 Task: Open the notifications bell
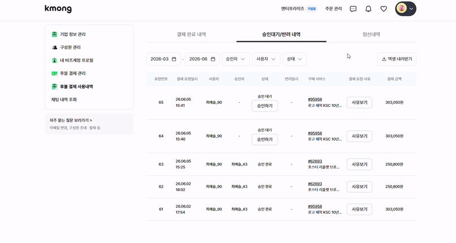click(x=368, y=9)
